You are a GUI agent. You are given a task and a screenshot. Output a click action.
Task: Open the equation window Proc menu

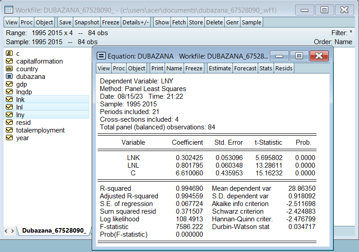pos(119,68)
